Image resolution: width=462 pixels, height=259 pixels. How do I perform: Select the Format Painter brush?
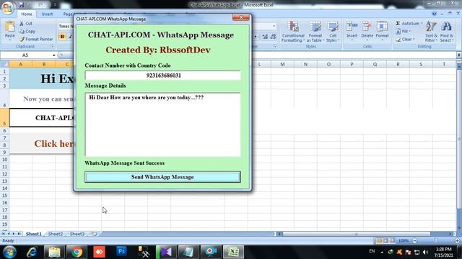[x=22, y=39]
